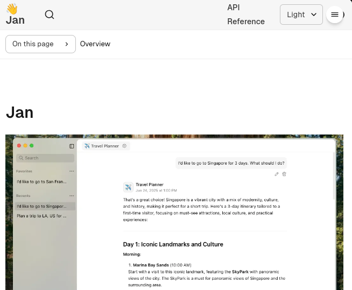Click the waving hand Jan logo

pos(15,15)
